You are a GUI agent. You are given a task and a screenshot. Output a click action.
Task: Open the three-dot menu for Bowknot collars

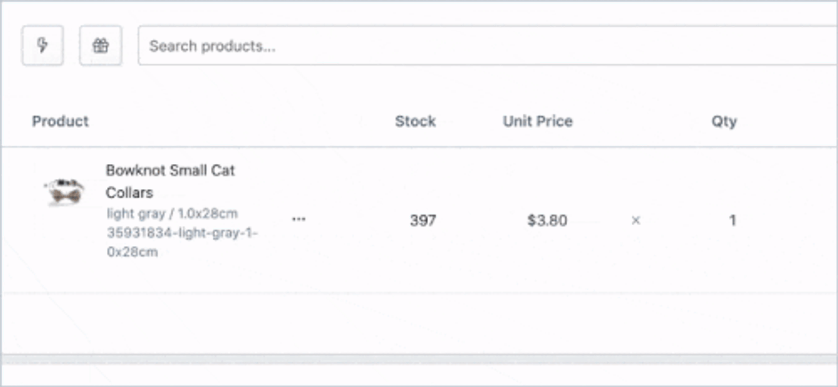click(299, 219)
